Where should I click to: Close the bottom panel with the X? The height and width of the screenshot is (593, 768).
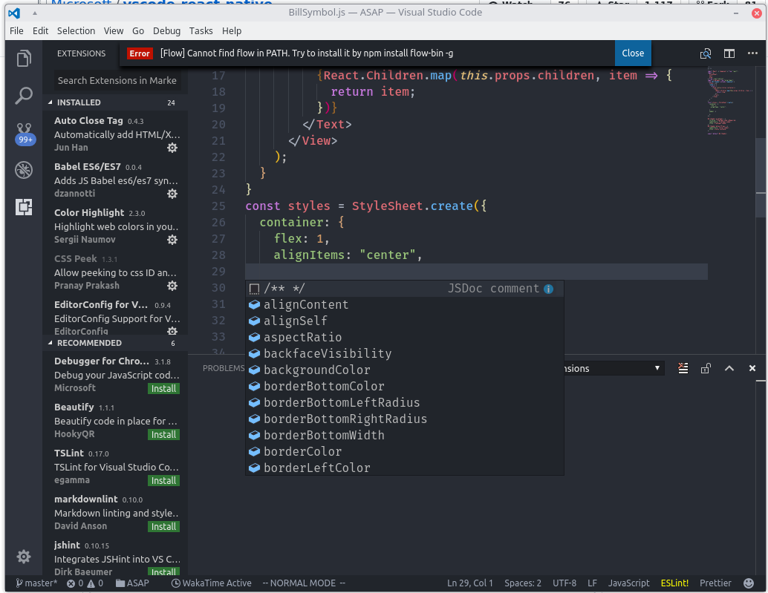[x=752, y=368]
